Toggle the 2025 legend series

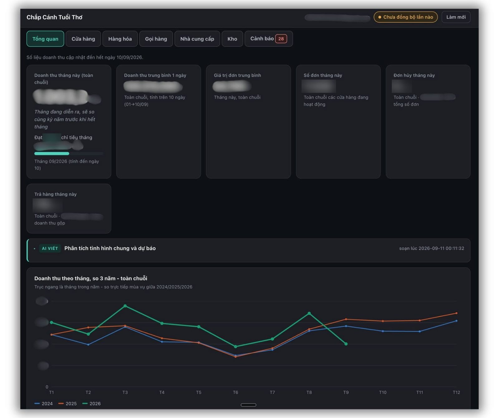click(x=67, y=403)
